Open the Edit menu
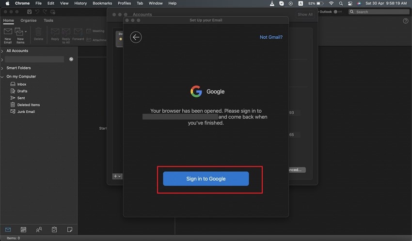The width and height of the screenshot is (412, 241). coord(51,3)
